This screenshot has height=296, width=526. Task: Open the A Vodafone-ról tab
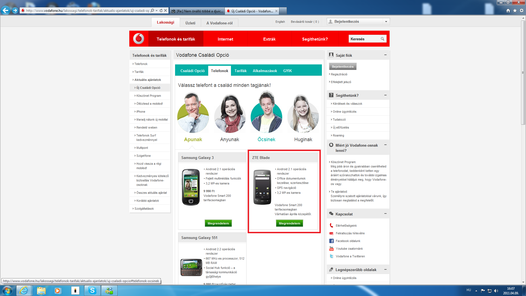(x=219, y=23)
